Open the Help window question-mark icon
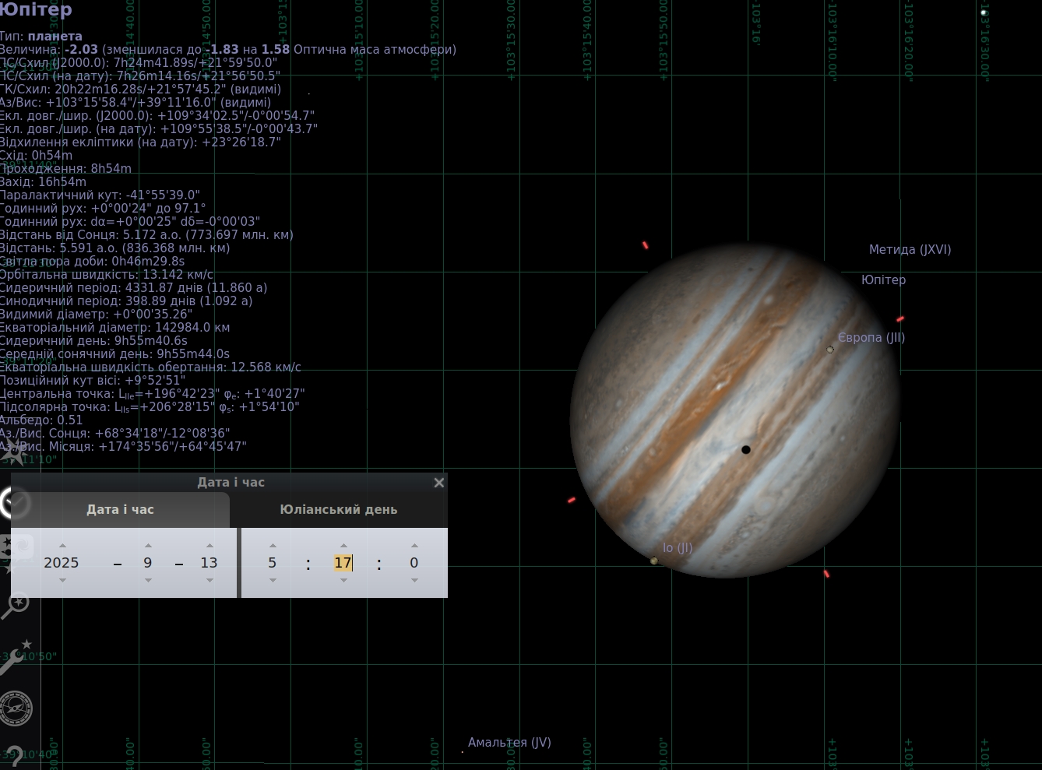1042x770 pixels. click(14, 755)
